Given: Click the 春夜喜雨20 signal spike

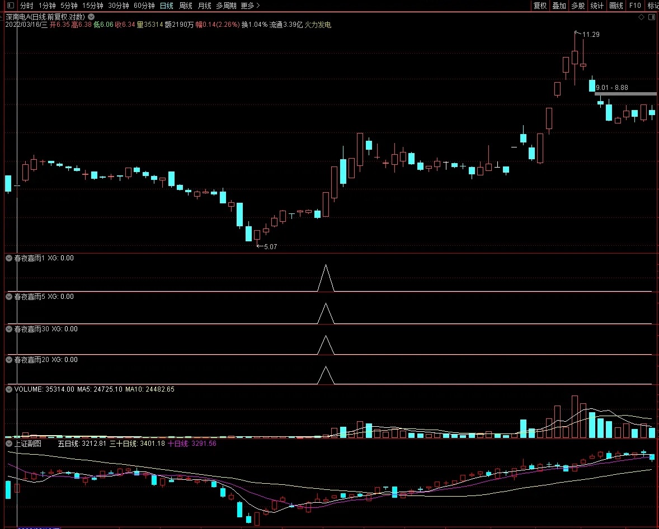Looking at the screenshot, I should point(326,375).
